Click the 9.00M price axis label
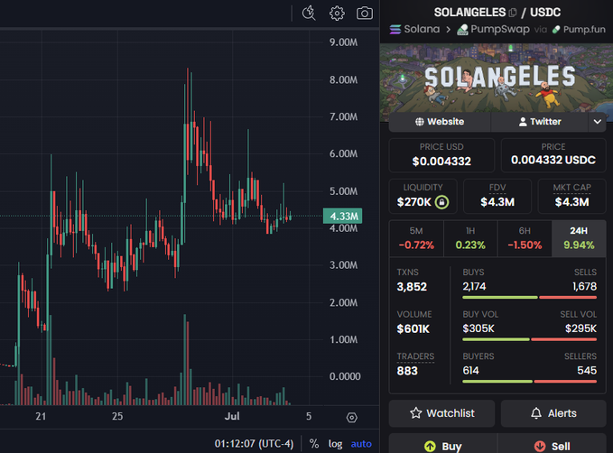613x453 pixels. click(343, 42)
